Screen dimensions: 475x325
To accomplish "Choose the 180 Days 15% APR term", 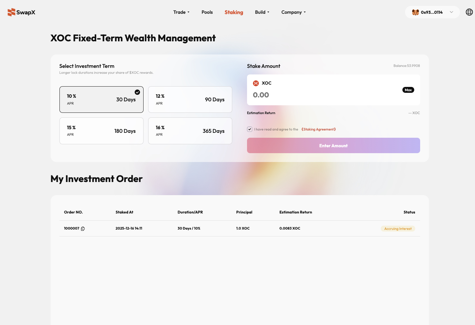I will tap(101, 131).
